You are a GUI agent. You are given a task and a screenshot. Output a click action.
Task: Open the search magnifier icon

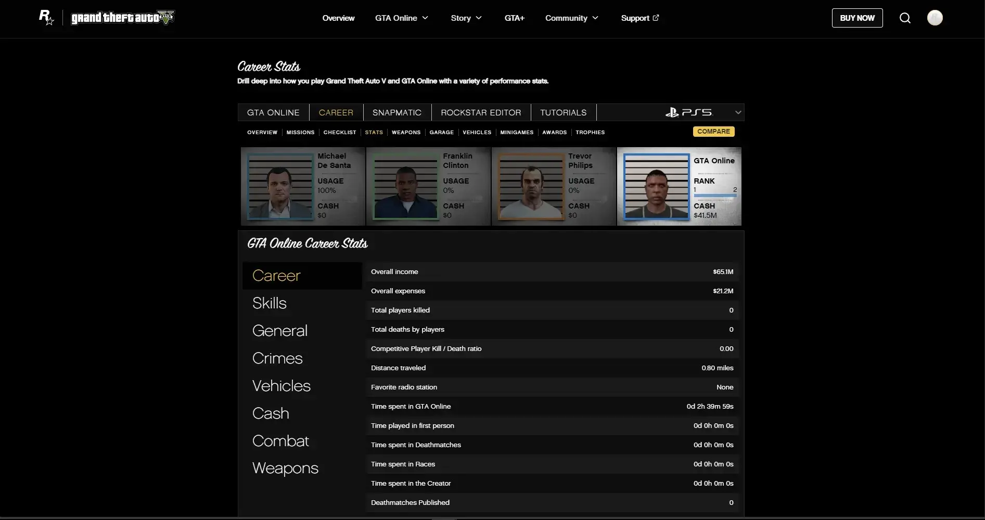[x=905, y=18]
